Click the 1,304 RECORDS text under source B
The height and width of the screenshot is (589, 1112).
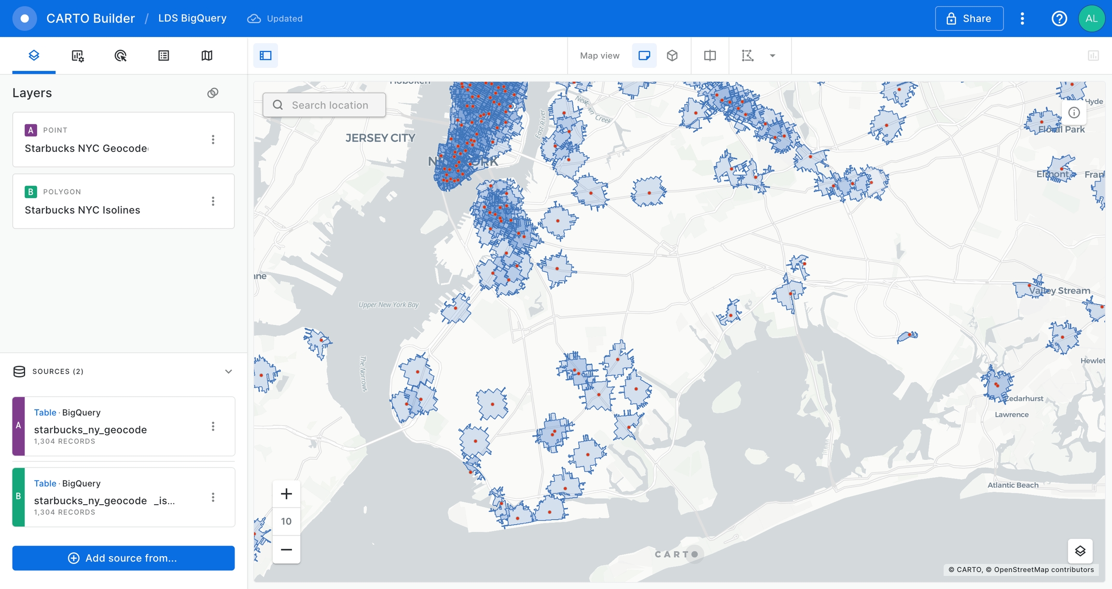(x=65, y=512)
